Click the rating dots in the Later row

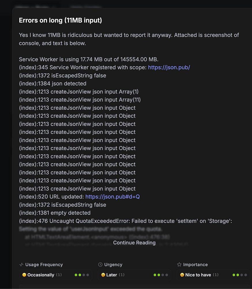coord(161,275)
